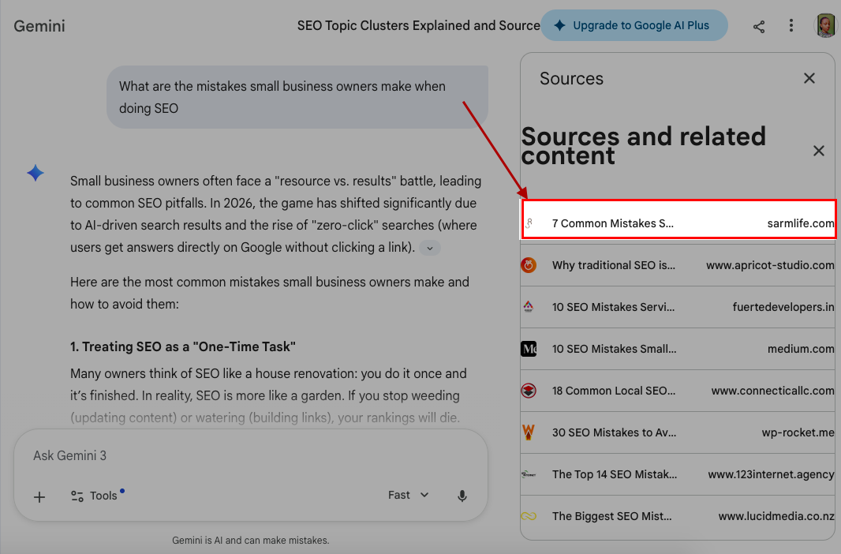Expand the collapsed text chevron after paragraph

(x=430, y=248)
